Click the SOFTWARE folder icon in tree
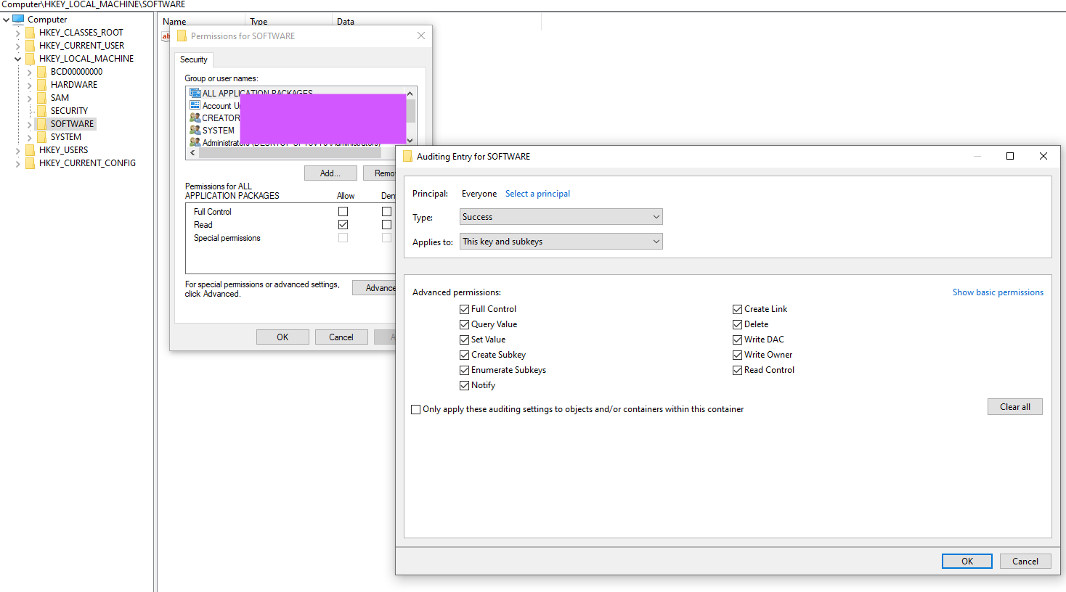This screenshot has height=592, width=1066. (x=42, y=124)
